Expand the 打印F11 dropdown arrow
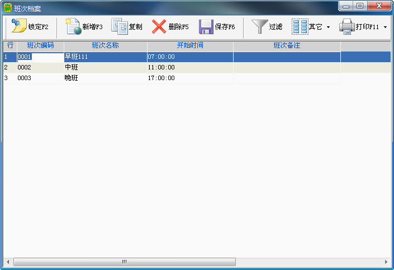 click(x=385, y=27)
